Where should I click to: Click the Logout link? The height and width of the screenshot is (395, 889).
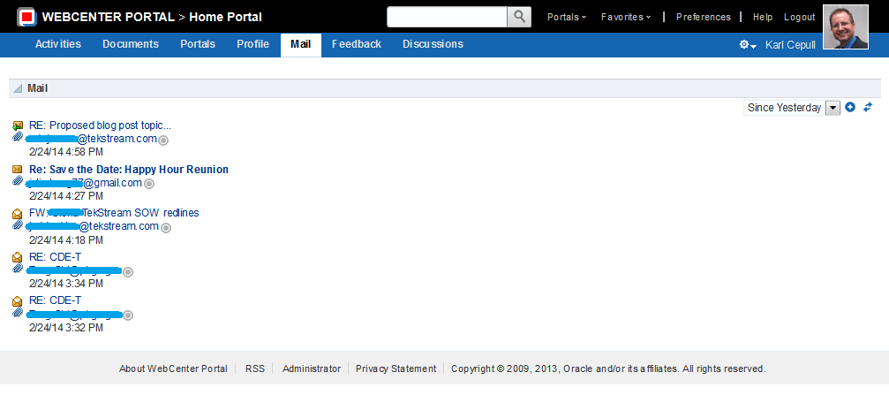click(x=800, y=17)
